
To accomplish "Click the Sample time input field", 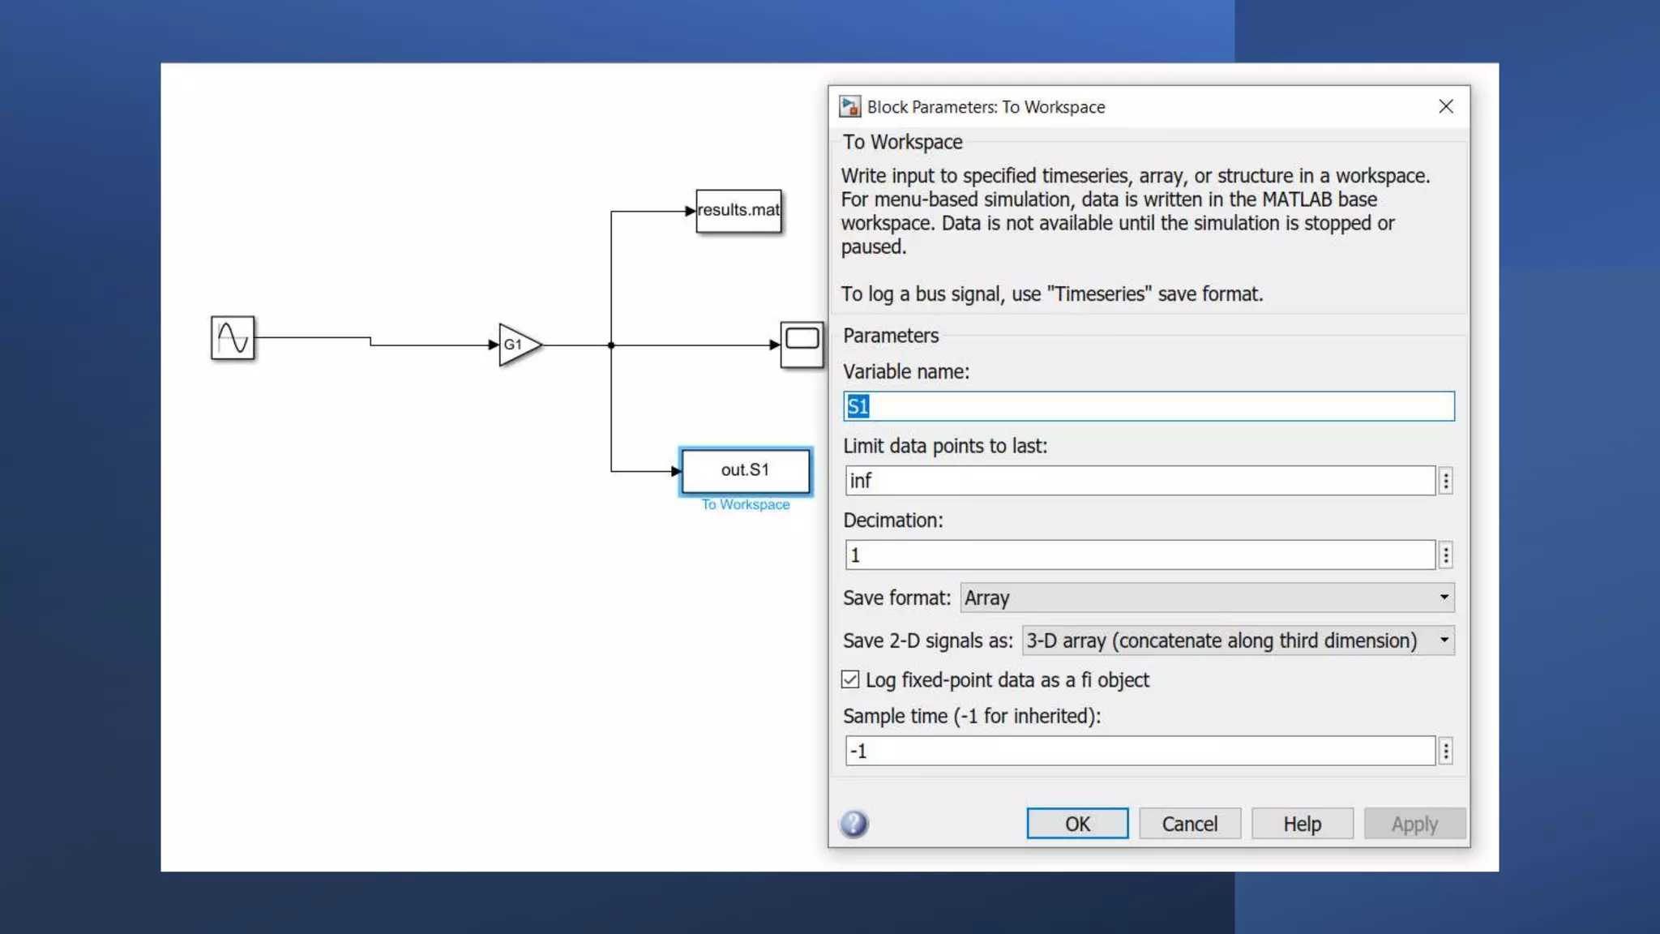I will point(1140,752).
